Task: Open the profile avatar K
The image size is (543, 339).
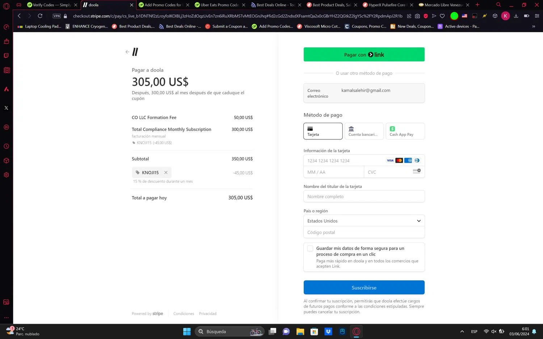Action: coord(505,16)
